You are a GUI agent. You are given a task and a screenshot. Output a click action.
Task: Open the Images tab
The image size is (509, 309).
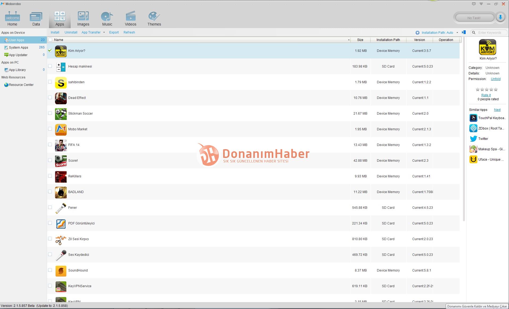coord(83,19)
